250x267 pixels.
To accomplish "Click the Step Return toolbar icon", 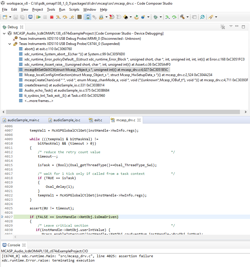I will [72, 17].
